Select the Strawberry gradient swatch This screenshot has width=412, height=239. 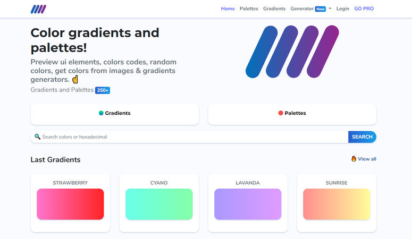pyautogui.click(x=70, y=204)
